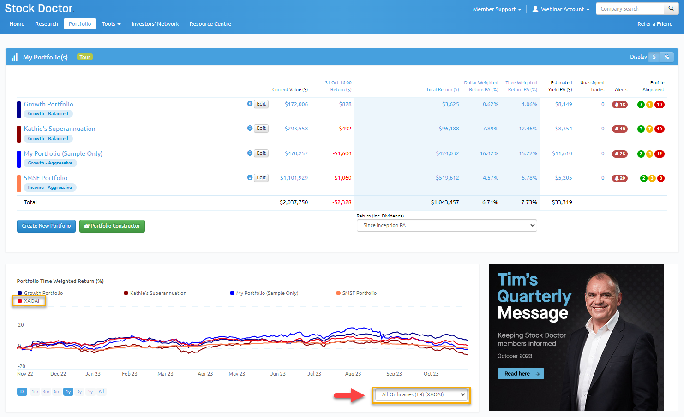Open the All Ordinaries (TR) benchmark dropdown

[x=421, y=394]
